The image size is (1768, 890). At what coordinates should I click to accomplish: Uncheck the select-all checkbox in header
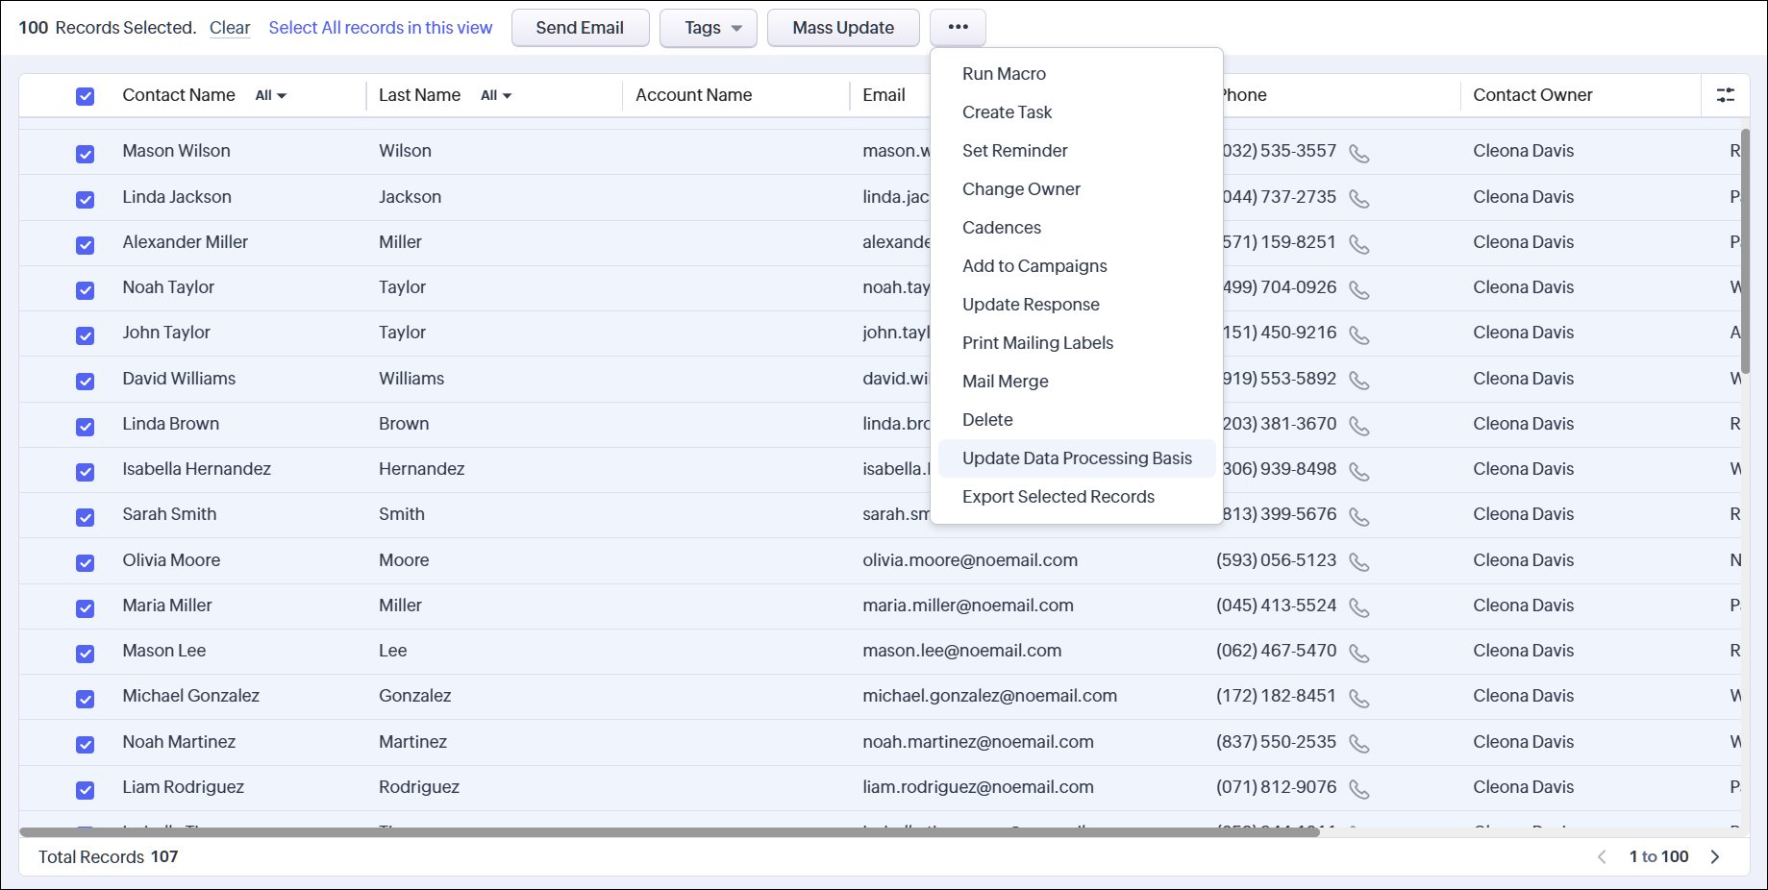(86, 96)
